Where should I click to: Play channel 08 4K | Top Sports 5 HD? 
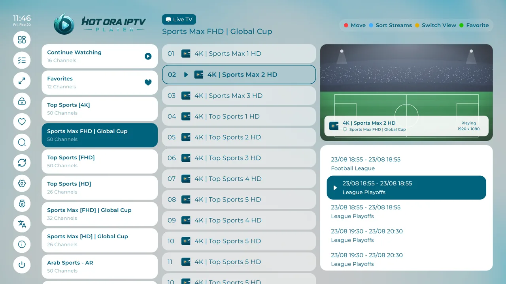click(239, 200)
